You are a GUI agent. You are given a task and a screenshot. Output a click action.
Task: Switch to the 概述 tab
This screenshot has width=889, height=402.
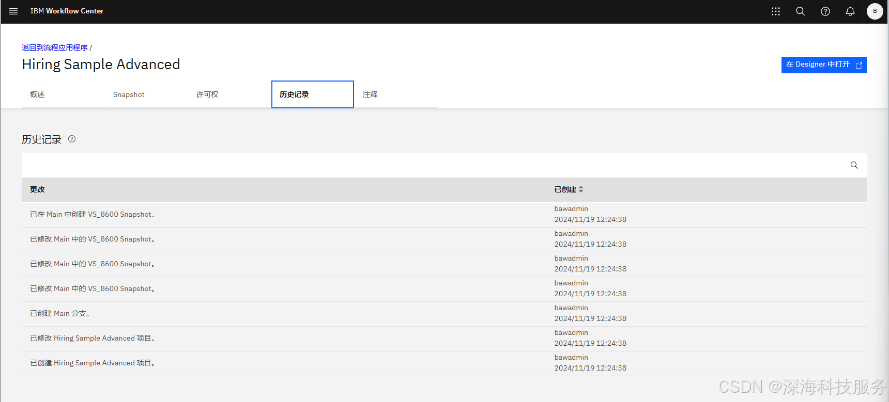point(63,94)
